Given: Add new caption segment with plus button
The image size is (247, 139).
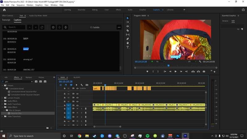Looking at the screenshot, I should click(53, 27).
